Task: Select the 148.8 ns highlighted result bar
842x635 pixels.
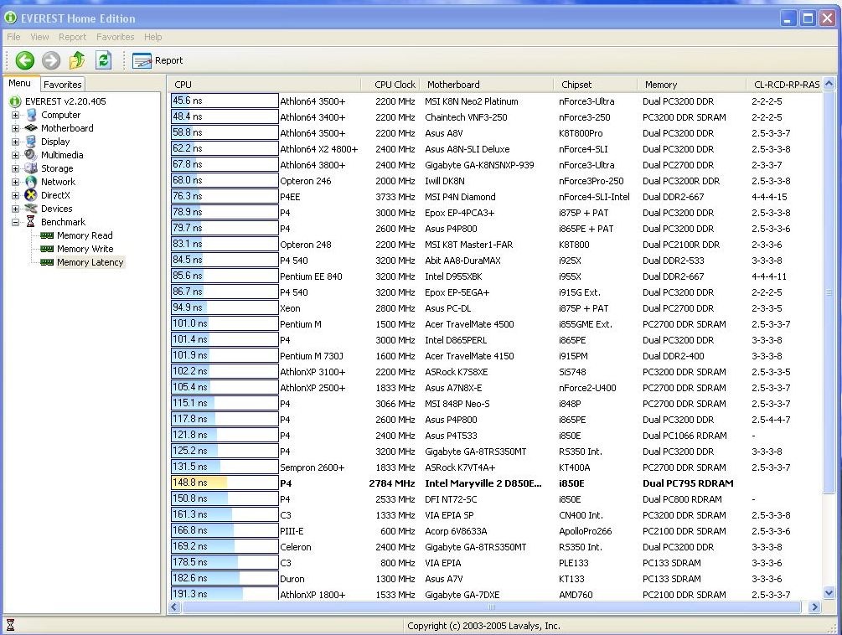Action: (225, 483)
